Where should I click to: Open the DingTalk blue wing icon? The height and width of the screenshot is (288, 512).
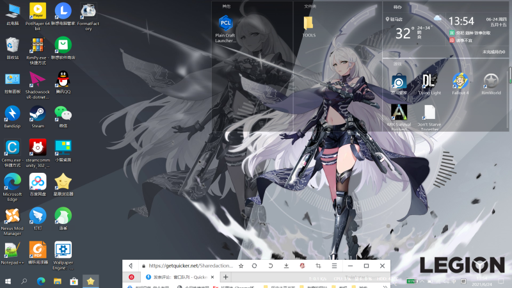tap(38, 219)
